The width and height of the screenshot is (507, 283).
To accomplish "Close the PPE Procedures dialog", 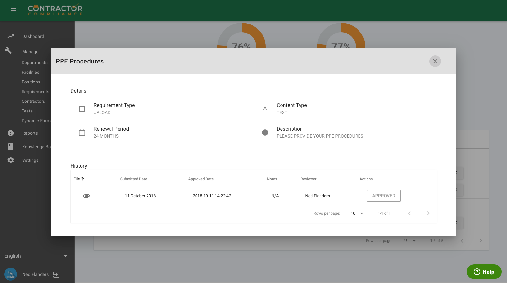I will tap(435, 61).
